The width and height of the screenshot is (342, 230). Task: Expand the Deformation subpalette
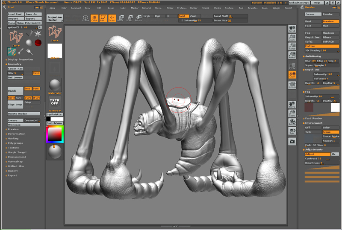pyautogui.click(x=17, y=134)
